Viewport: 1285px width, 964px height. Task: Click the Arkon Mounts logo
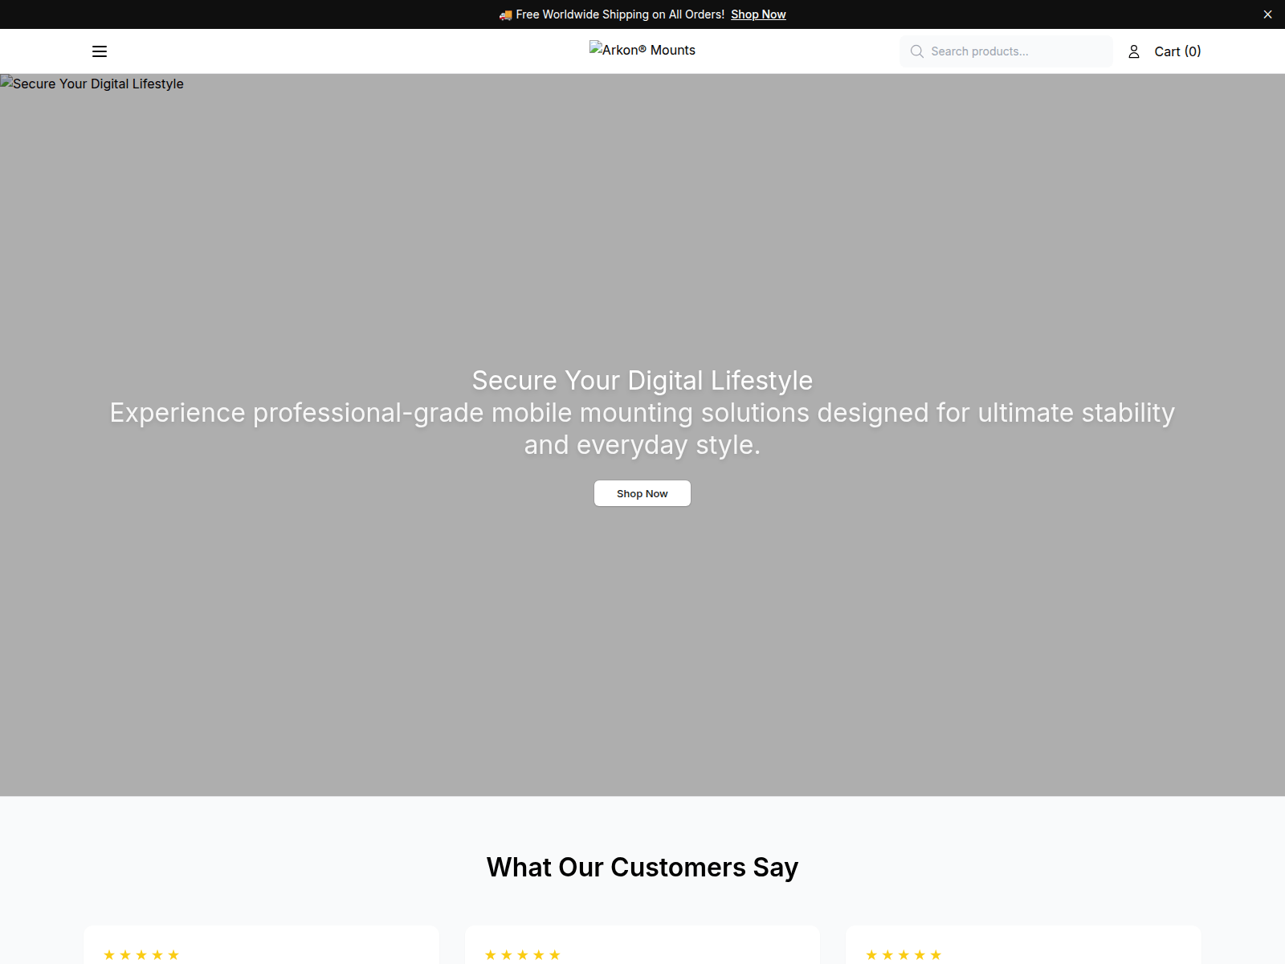coord(642,50)
